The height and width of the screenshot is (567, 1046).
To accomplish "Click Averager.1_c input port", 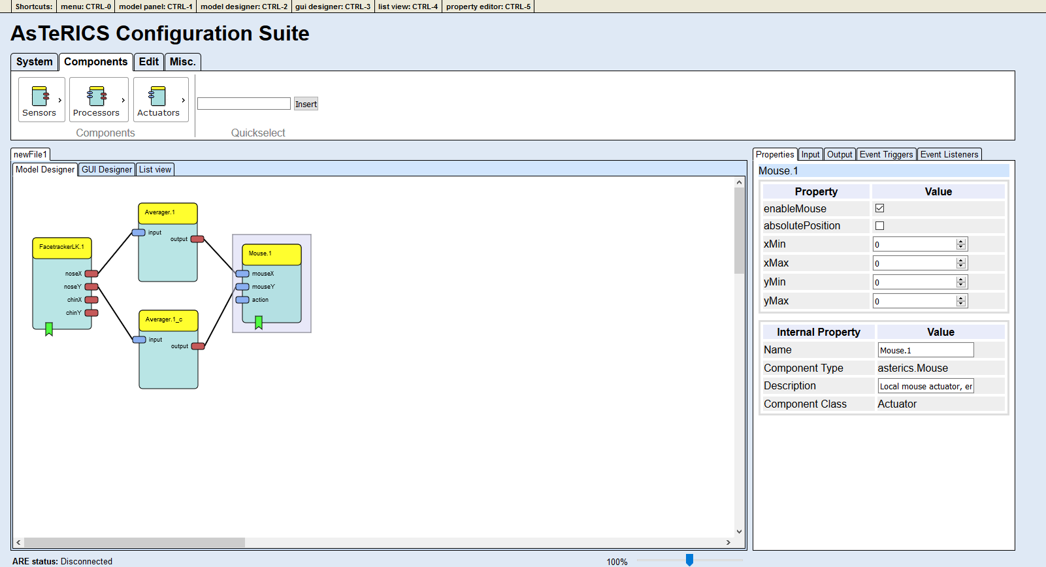I will tap(139, 340).
